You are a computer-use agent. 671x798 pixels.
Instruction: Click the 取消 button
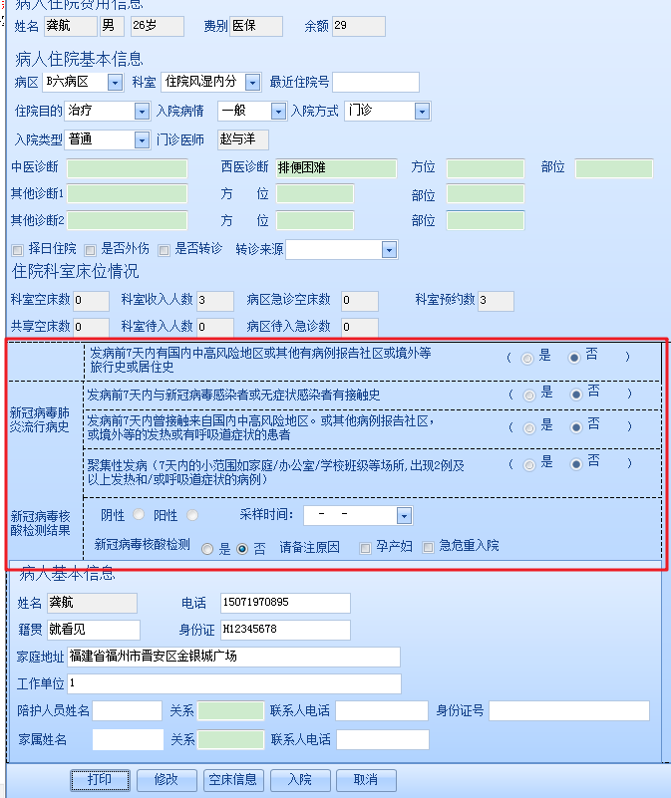(366, 780)
